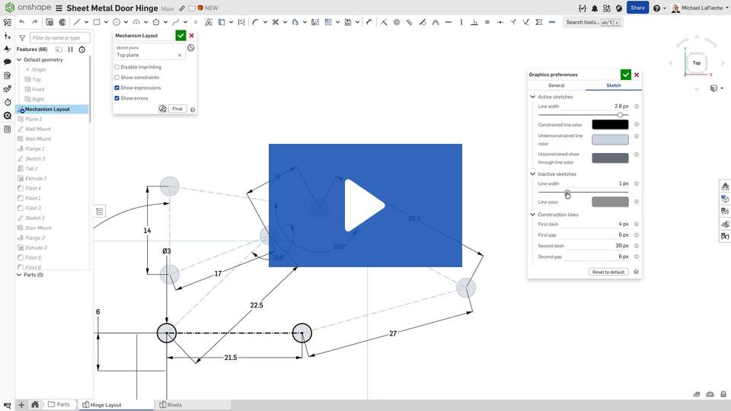Image resolution: width=731 pixels, height=411 pixels.
Task: Open the Parts folder tab
Action: (x=59, y=404)
